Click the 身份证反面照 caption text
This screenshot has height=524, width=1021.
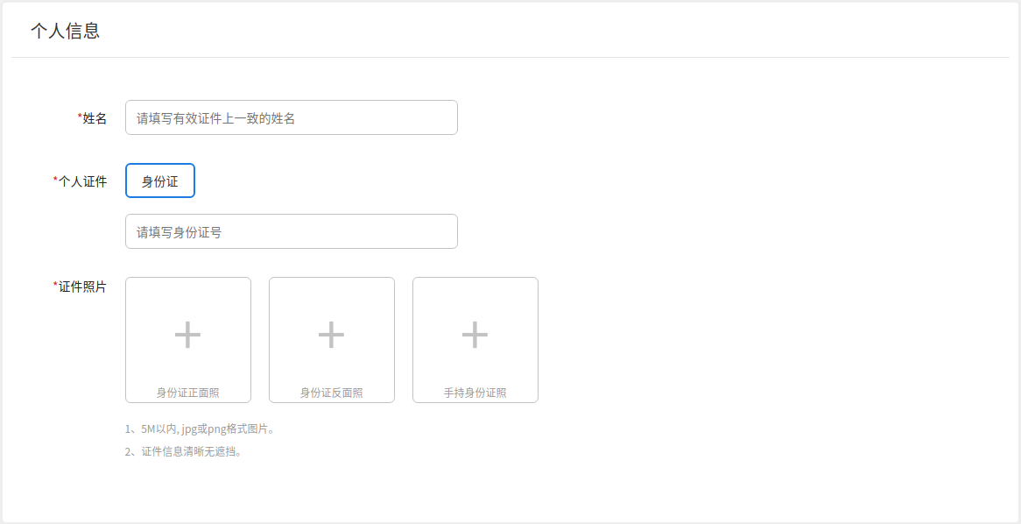point(331,393)
